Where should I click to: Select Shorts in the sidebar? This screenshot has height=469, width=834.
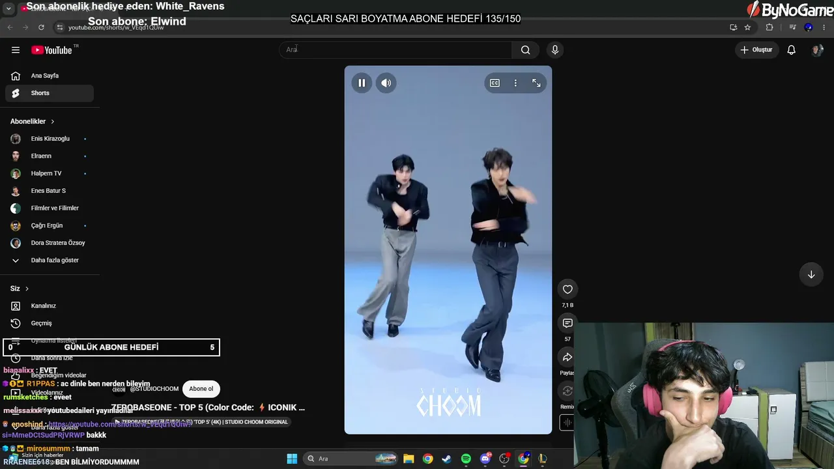click(50, 93)
